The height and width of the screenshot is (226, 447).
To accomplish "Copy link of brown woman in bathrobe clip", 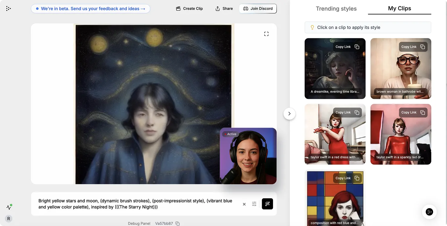I will 413,47.
